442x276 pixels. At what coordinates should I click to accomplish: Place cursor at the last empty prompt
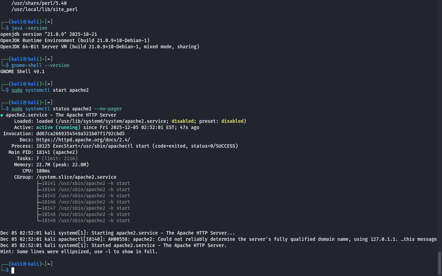click(x=13, y=270)
